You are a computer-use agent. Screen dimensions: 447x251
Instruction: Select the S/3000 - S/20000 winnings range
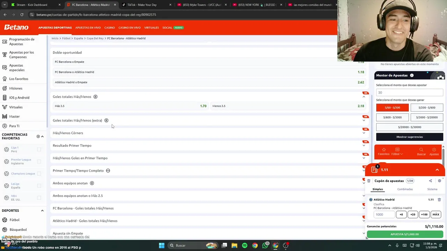coord(427,117)
